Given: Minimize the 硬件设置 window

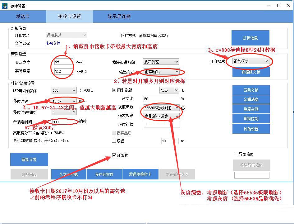Looking at the screenshot, I should (269, 6).
